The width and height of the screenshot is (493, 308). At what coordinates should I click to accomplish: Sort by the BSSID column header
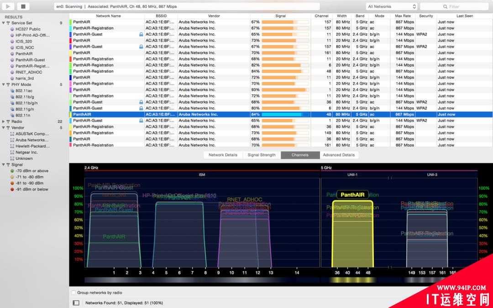[161, 16]
